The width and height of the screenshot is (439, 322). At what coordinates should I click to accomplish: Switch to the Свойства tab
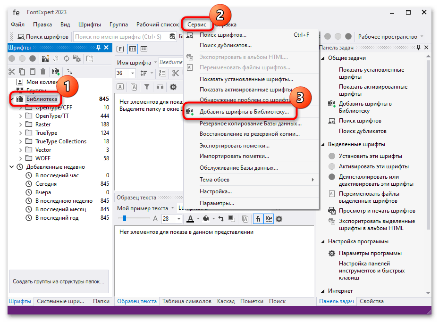371,301
